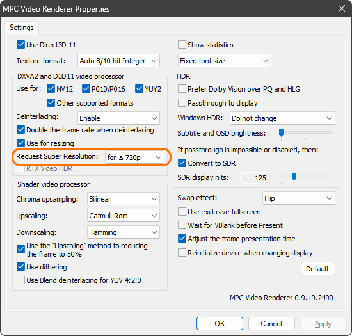The height and width of the screenshot is (336, 352).
Task: Open Request Super Resolution dropdown
Action: click(x=134, y=157)
